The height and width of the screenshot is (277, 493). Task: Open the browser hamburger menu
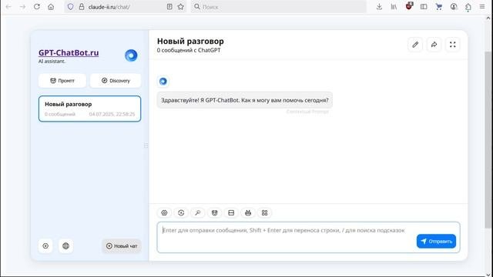pyautogui.click(x=482, y=7)
